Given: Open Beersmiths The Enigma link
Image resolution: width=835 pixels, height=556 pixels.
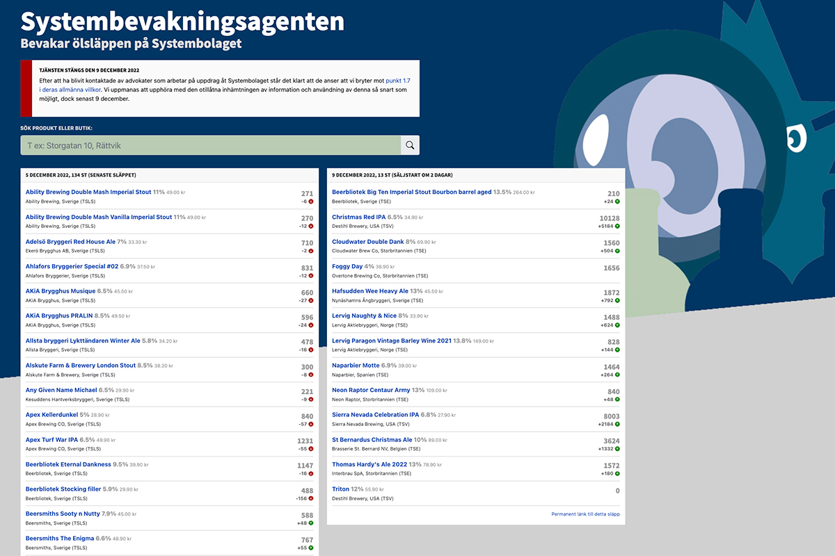Looking at the screenshot, I should [59, 539].
